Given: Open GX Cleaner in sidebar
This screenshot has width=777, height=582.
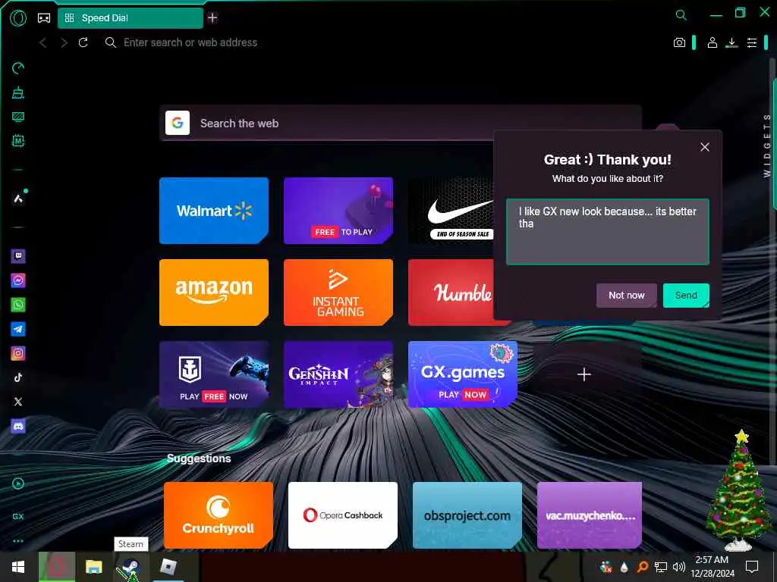Looking at the screenshot, I should pos(18,92).
